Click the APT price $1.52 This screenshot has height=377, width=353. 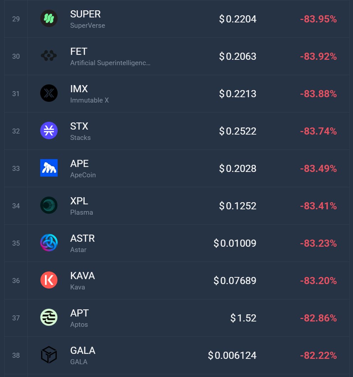click(x=243, y=318)
